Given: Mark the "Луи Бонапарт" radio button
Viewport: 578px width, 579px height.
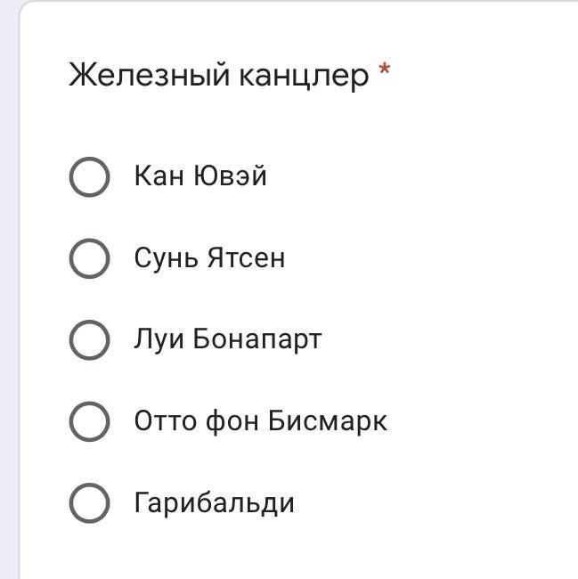Looking at the screenshot, I should 89,339.
